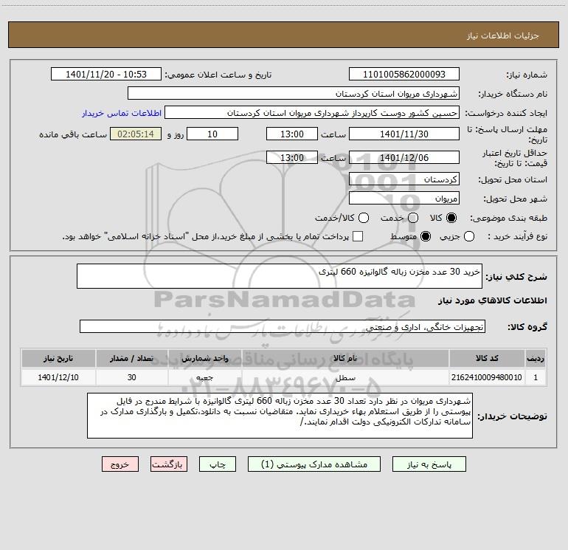Click the page title جزئیات اطلاعات نیاز

pos(503,35)
